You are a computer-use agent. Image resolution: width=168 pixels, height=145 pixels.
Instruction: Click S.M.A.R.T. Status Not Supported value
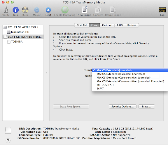tap(122, 135)
